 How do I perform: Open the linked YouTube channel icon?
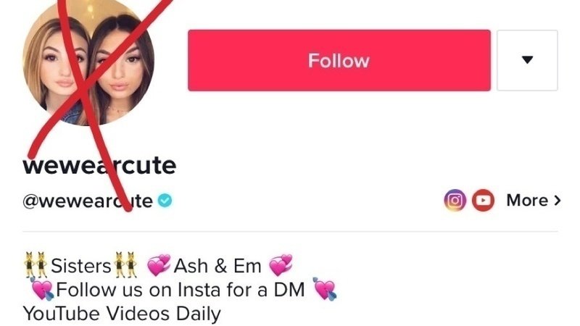pyautogui.click(x=483, y=201)
